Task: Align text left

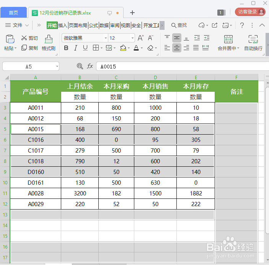Action: pyautogui.click(x=167, y=48)
